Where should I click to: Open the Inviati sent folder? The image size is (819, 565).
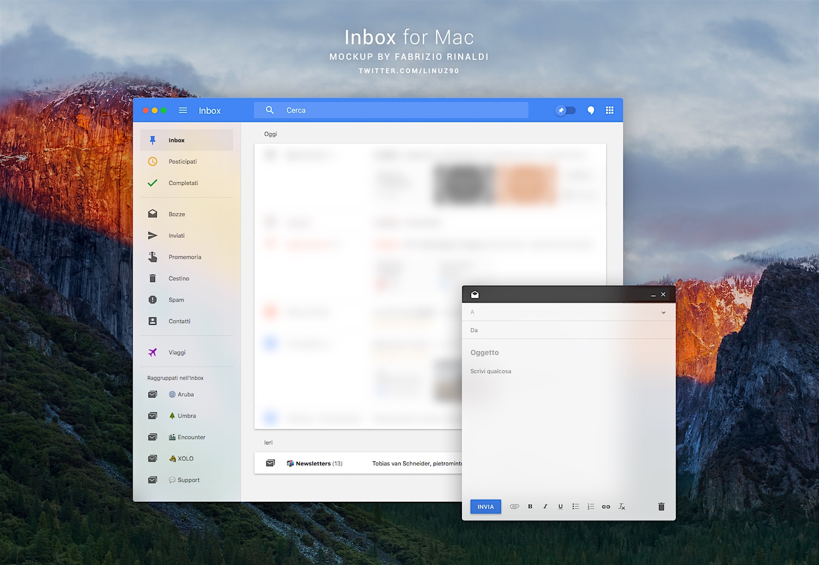(x=187, y=236)
